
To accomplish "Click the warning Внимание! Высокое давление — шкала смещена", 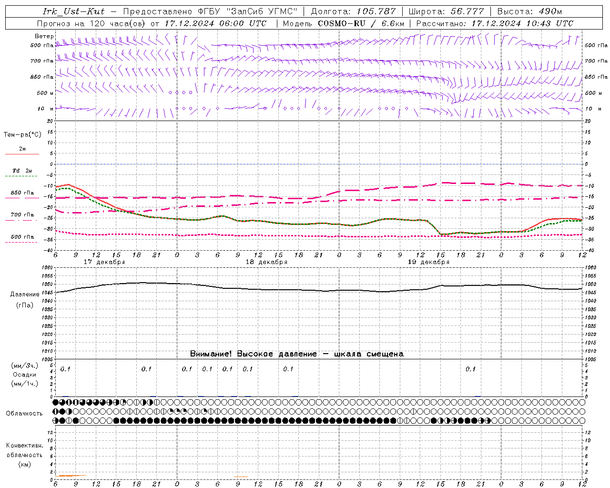I will click(x=297, y=354).
